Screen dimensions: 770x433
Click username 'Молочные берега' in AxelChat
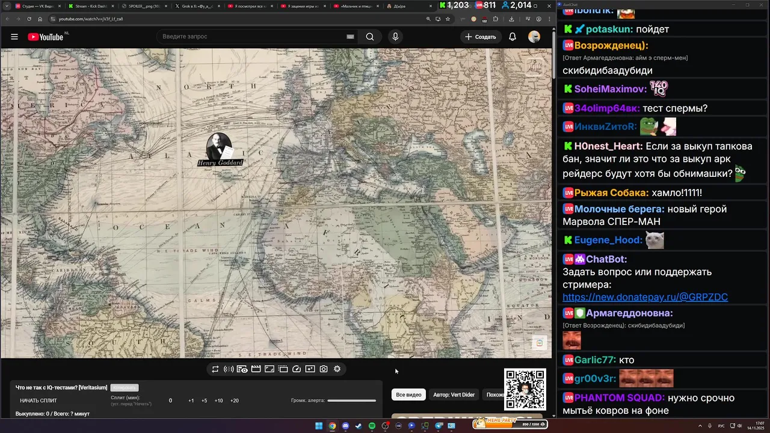point(620,209)
